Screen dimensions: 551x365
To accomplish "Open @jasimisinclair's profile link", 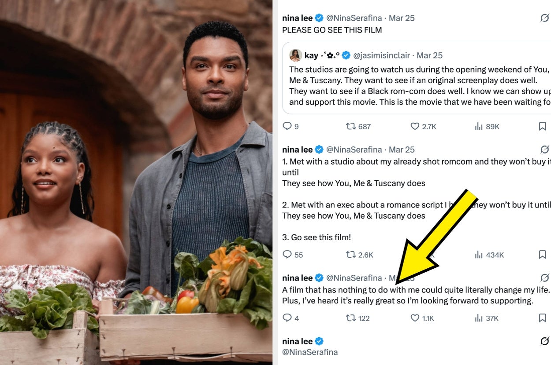I will tap(382, 55).
